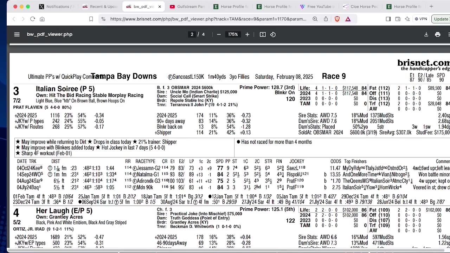
Task: Click Prime Power: 125.1 (5th) value
Action: tap(267, 209)
